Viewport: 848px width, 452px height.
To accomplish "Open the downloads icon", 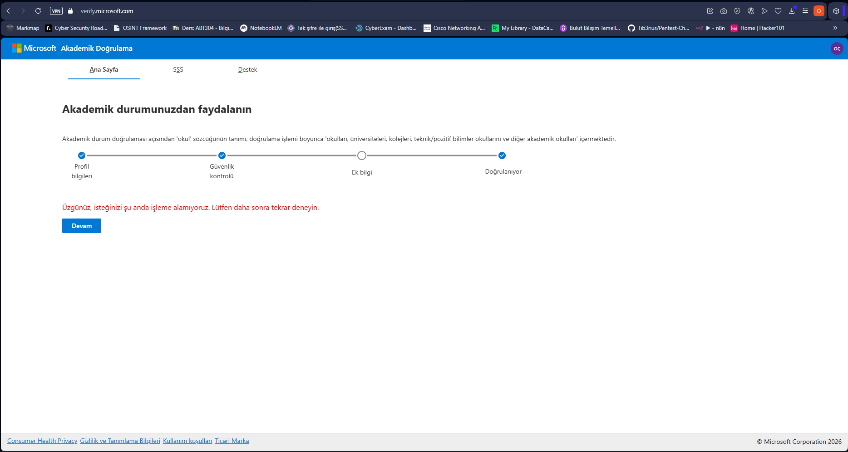I will (792, 11).
